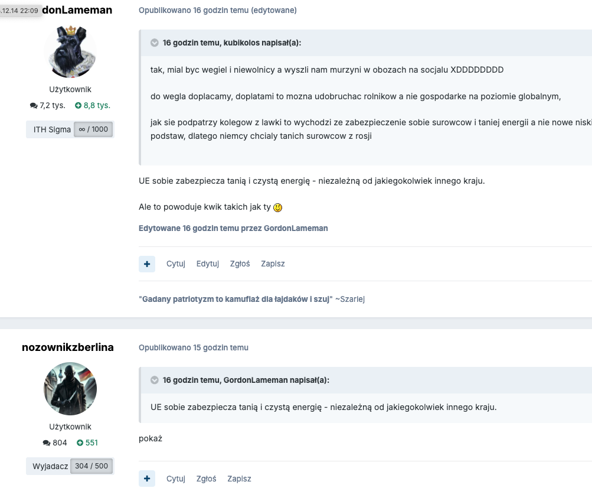
Task: Click the Wyjadacz 304 / 500 rank progress badge
Action: pos(70,466)
